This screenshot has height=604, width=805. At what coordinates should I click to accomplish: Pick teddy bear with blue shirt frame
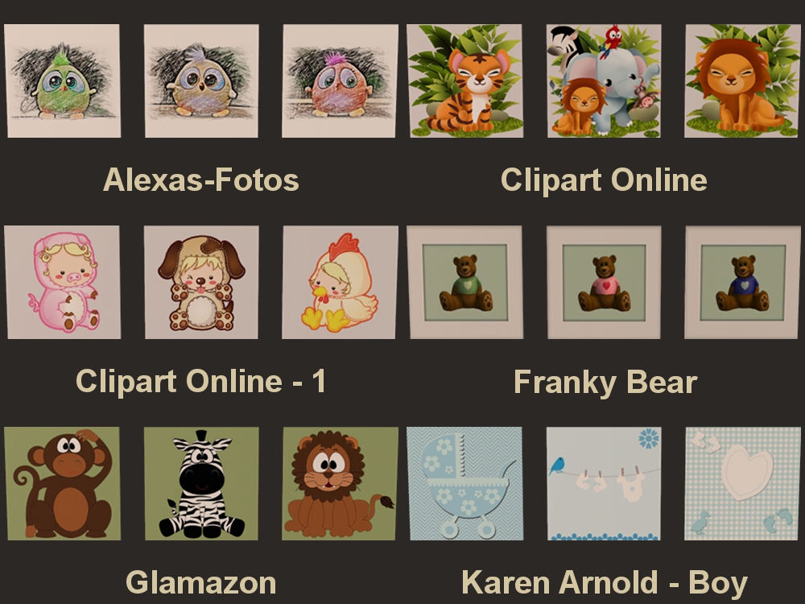point(742,282)
